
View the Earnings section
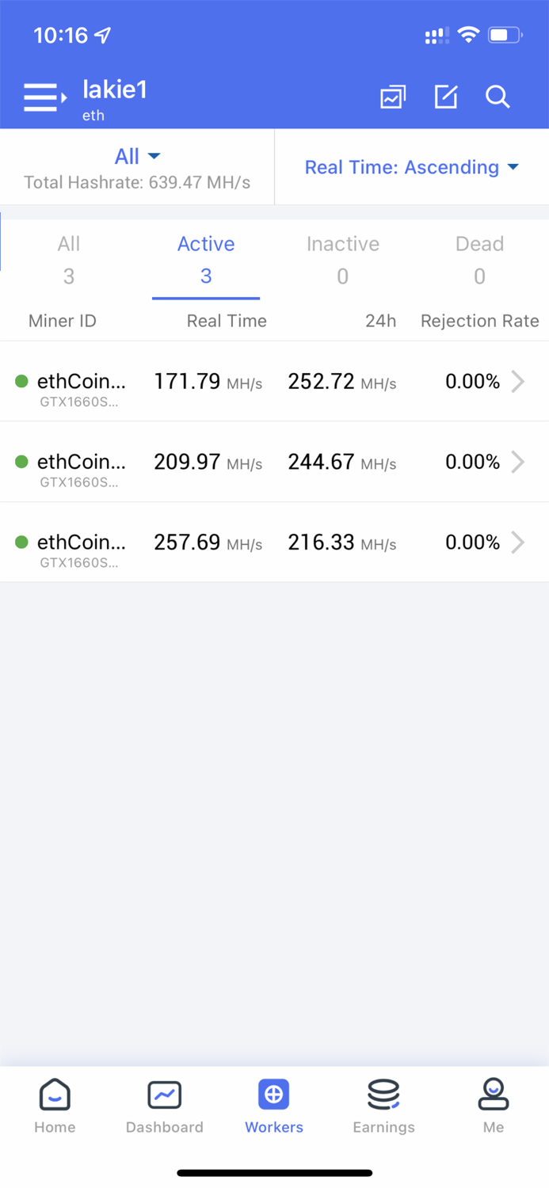point(383,1106)
